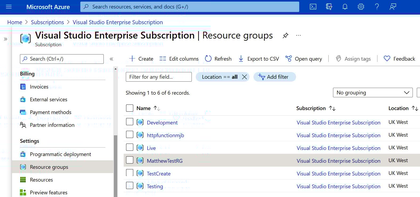
Task: Open subscription link in Development row
Action: pyautogui.click(x=338, y=123)
